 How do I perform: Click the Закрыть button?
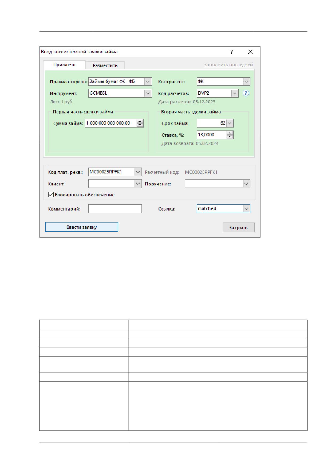tap(238, 228)
